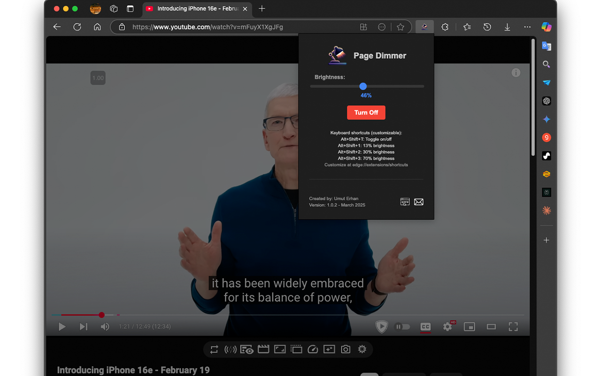The image size is (601, 376).
Task: Click the shield icon in player controls
Action: tap(381, 327)
